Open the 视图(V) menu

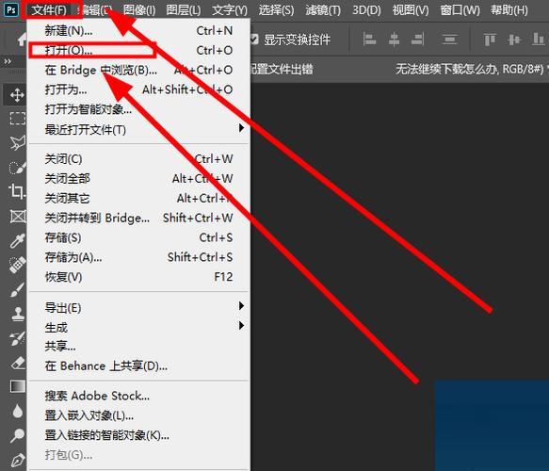tap(411, 10)
